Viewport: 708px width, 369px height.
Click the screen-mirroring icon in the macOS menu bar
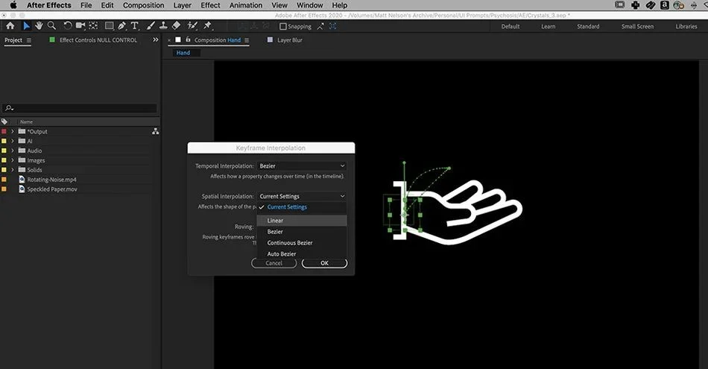coord(620,5)
